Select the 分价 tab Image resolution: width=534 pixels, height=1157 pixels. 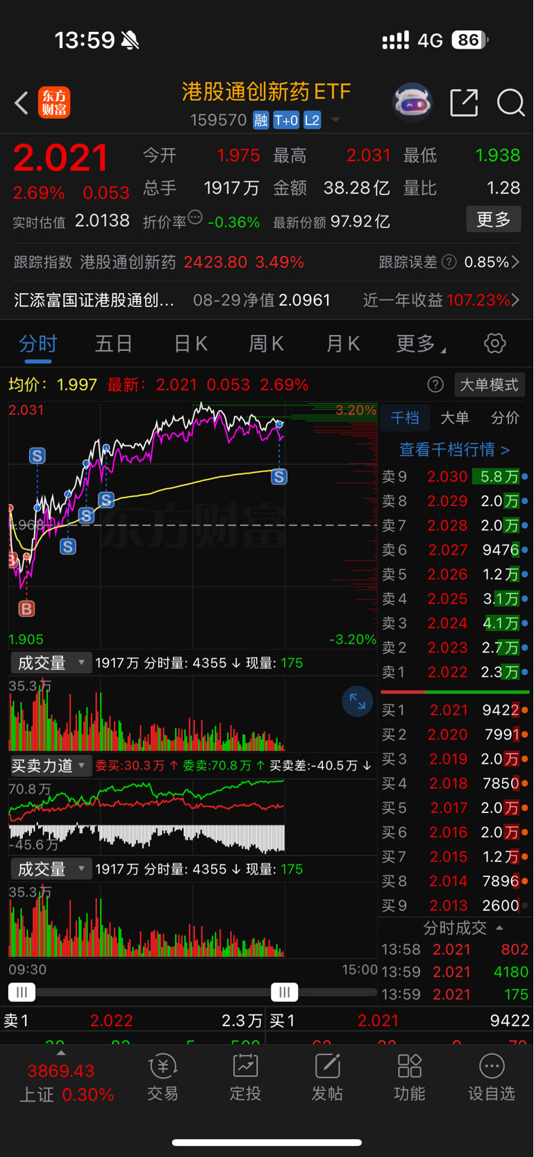[505, 418]
